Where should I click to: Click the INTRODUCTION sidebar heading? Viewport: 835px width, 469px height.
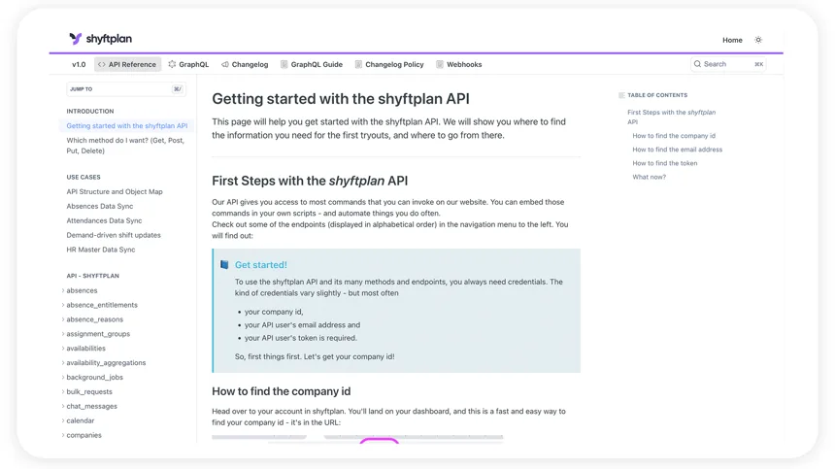click(x=90, y=112)
